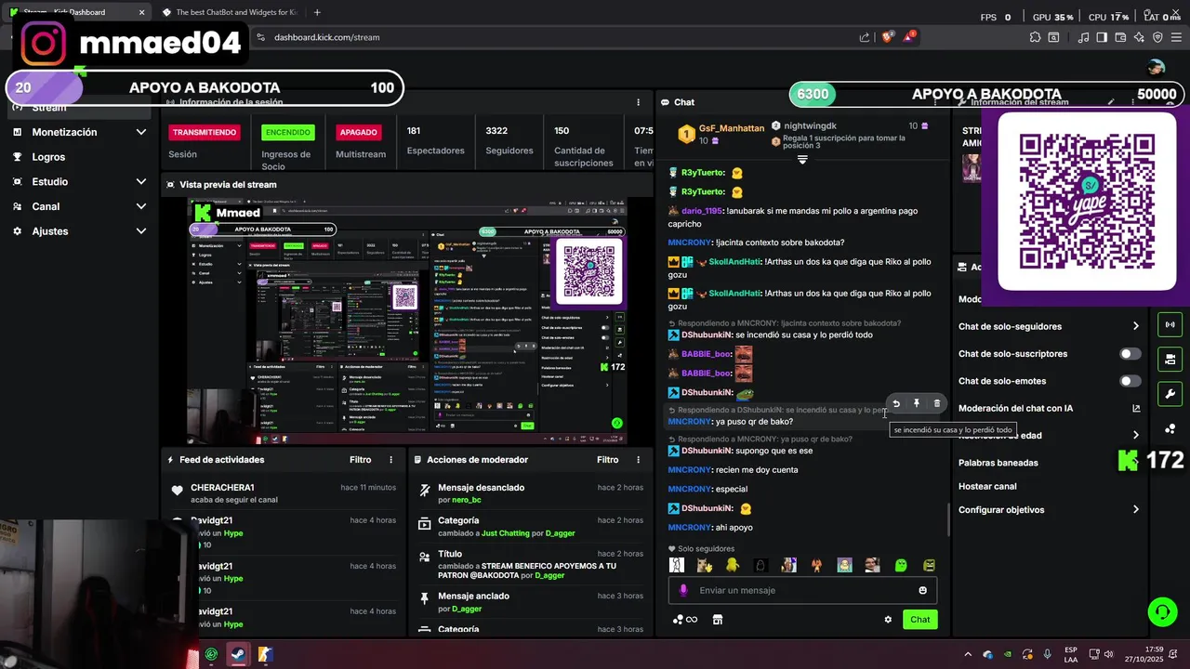
Task: Click the green support headset button
Action: pos(1162,611)
